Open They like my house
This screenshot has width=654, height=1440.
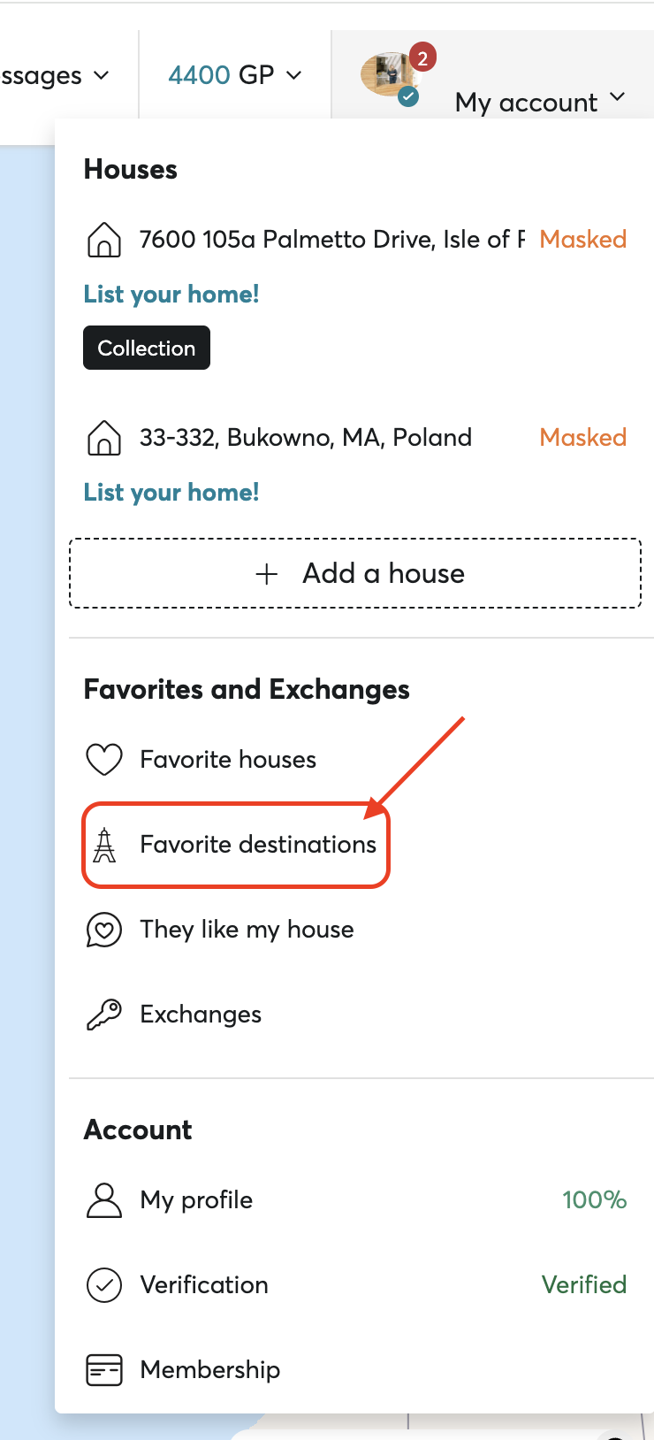247,930
